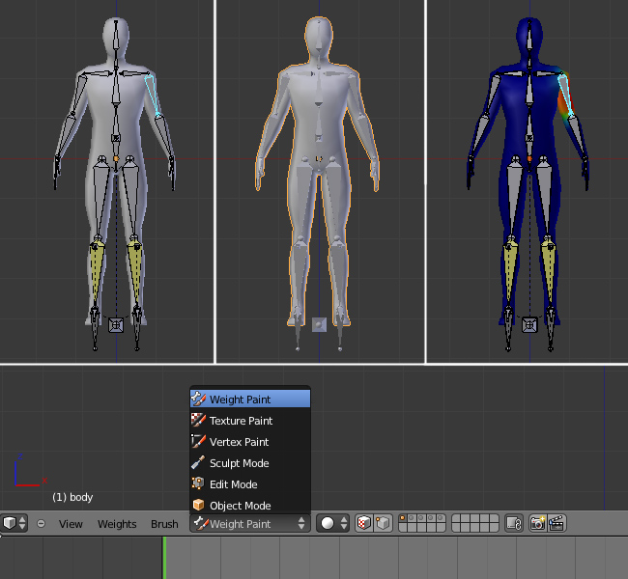Image resolution: width=628 pixels, height=579 pixels.
Task: Open the View menu in the header
Action: [71, 524]
